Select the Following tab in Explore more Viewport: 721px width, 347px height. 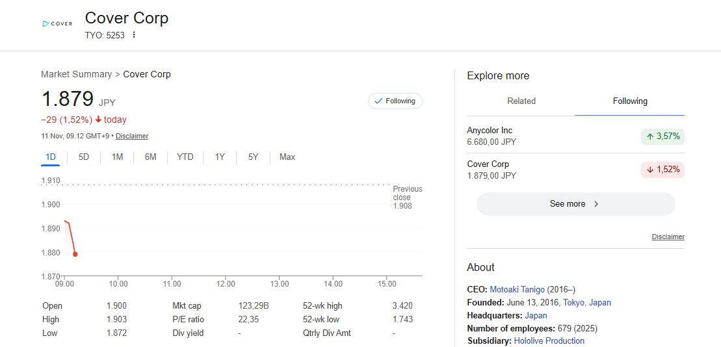point(629,101)
